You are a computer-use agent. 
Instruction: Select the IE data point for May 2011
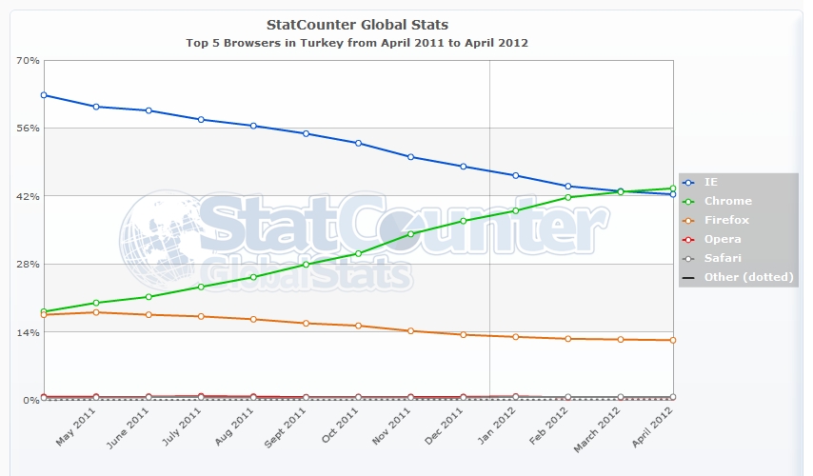(x=96, y=107)
